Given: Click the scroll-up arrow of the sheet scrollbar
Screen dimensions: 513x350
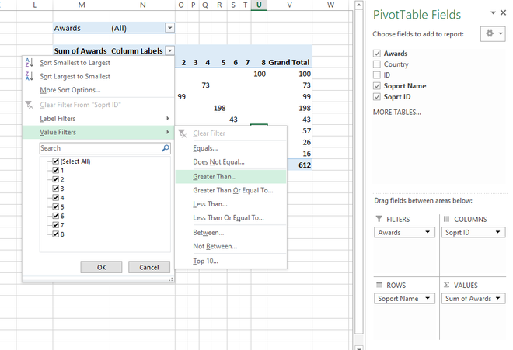Looking at the screenshot, I should [359, 5].
